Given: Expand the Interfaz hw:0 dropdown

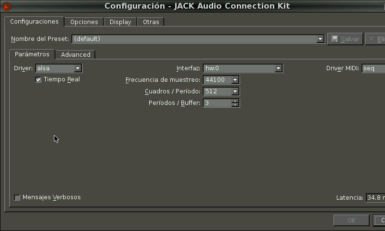Looking at the screenshot, I should click(243, 68).
